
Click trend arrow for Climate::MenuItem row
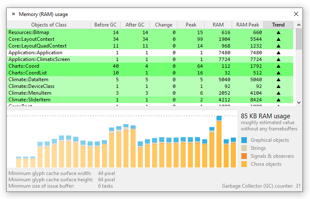(278, 93)
